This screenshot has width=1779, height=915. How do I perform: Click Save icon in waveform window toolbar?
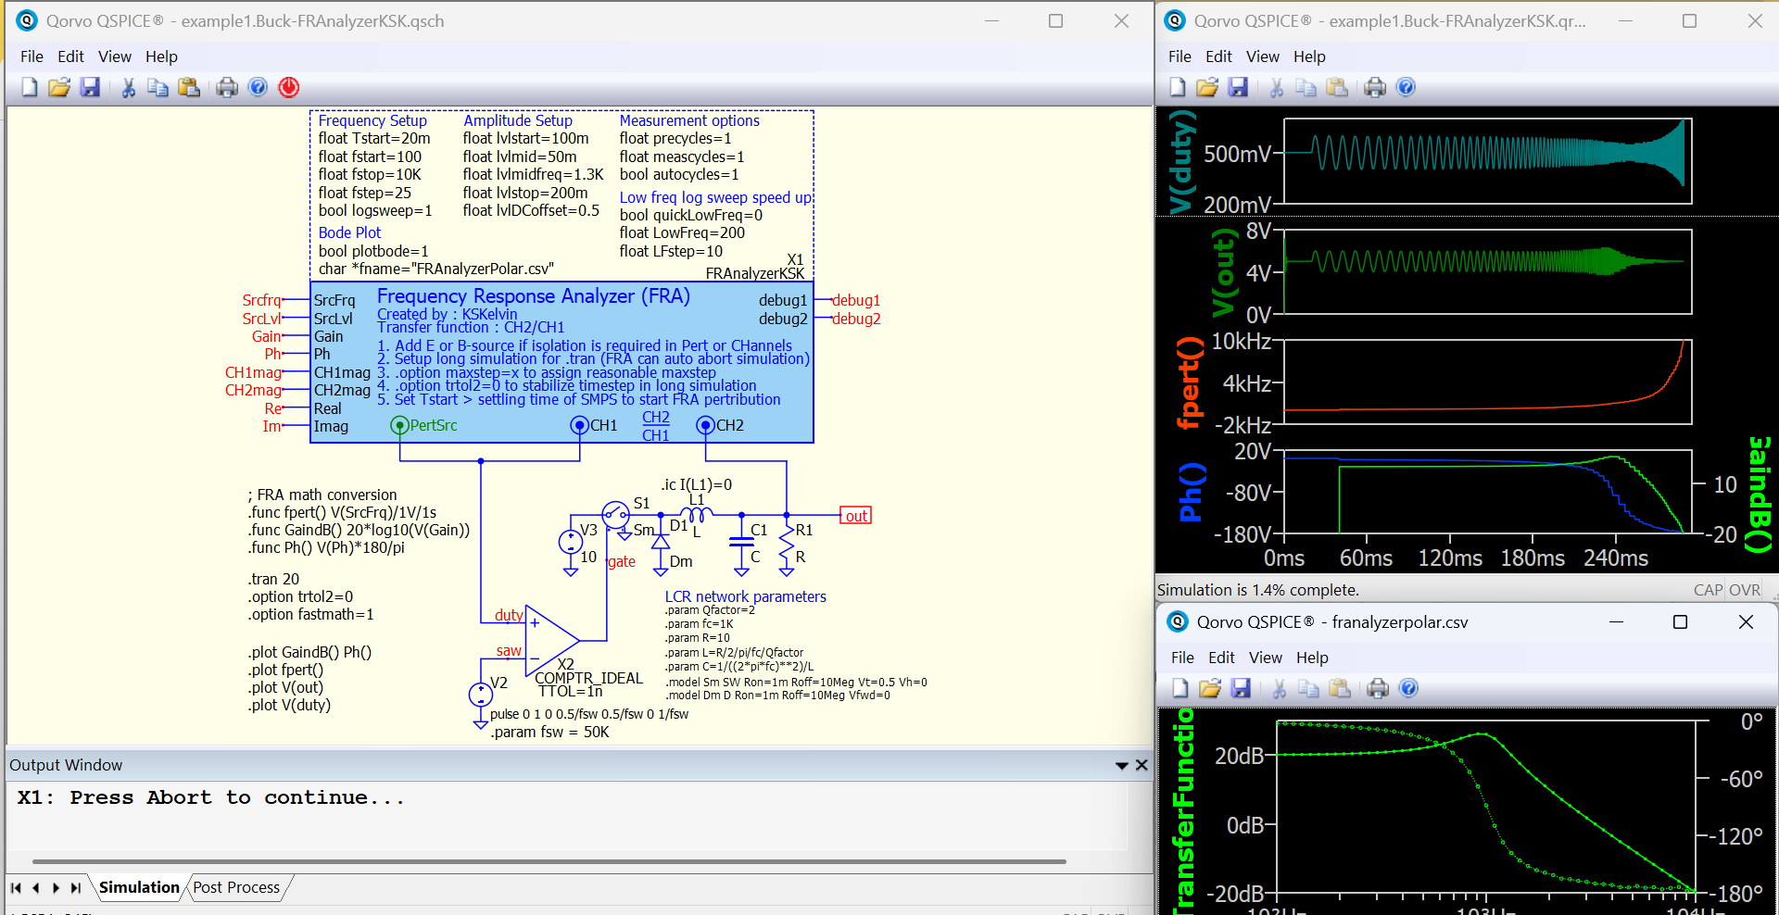coord(1238,87)
